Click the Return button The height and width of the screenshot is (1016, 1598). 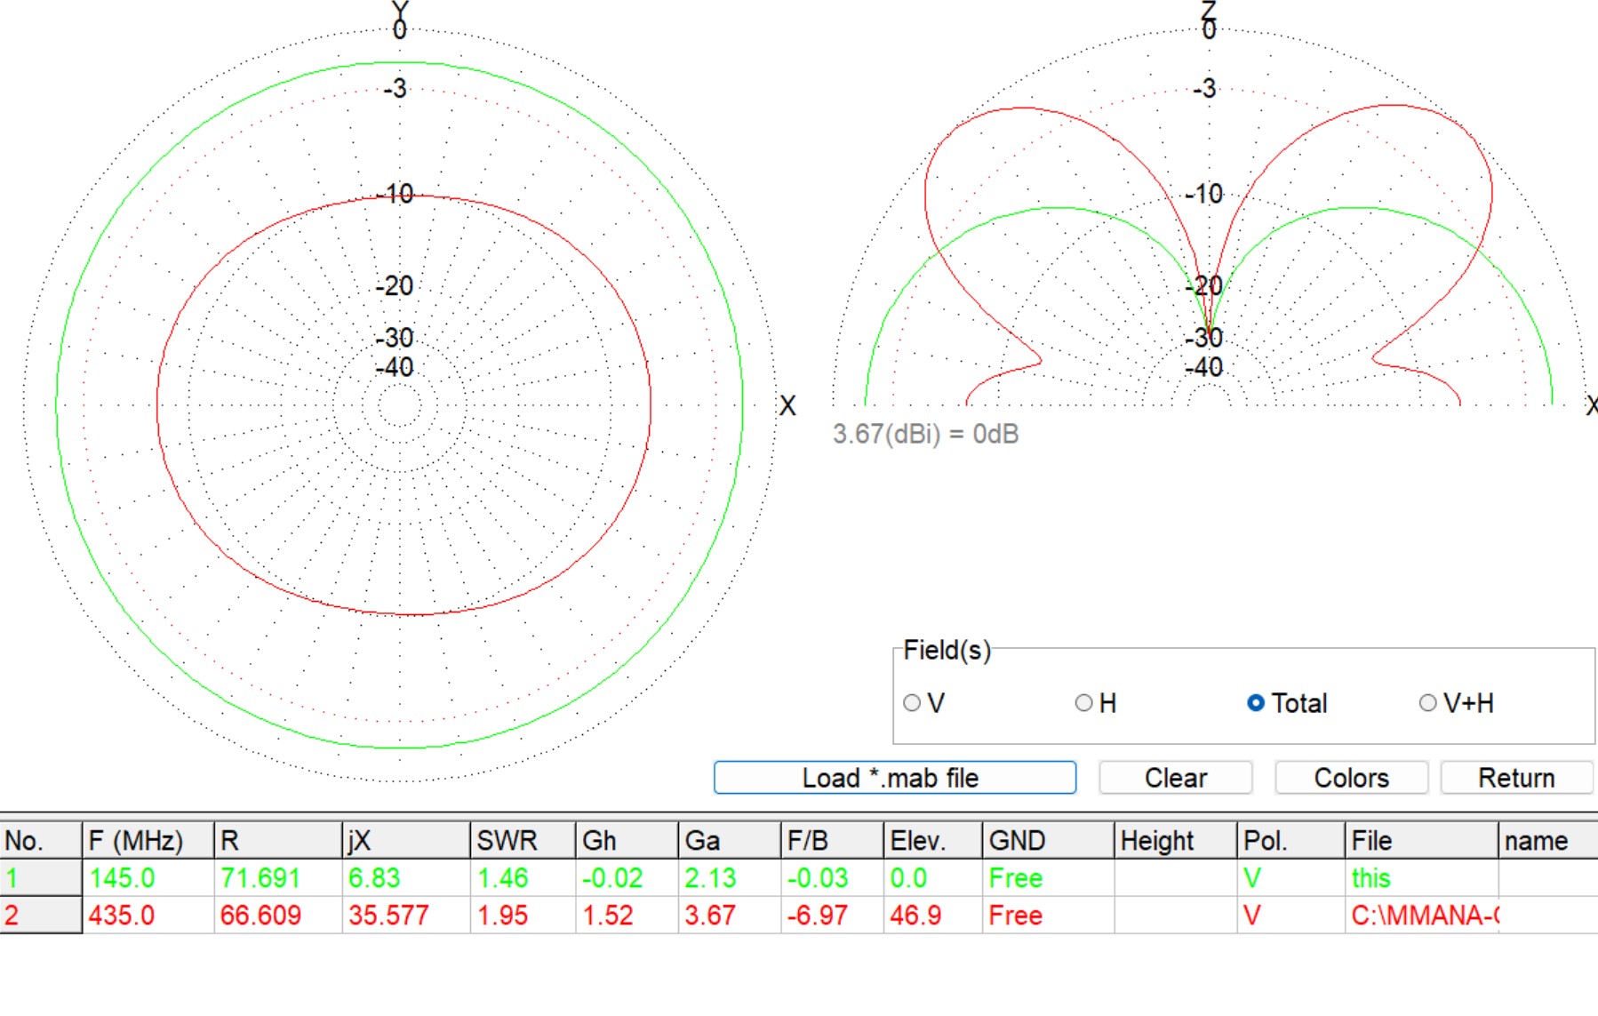pyautogui.click(x=1516, y=778)
